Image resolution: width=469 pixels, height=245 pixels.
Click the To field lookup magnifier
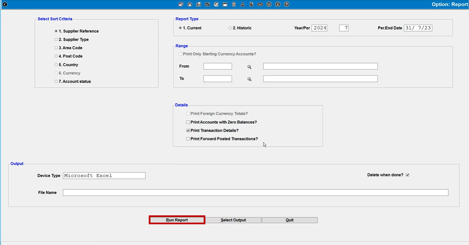click(x=249, y=79)
